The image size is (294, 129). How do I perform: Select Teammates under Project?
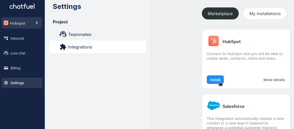[80, 35]
